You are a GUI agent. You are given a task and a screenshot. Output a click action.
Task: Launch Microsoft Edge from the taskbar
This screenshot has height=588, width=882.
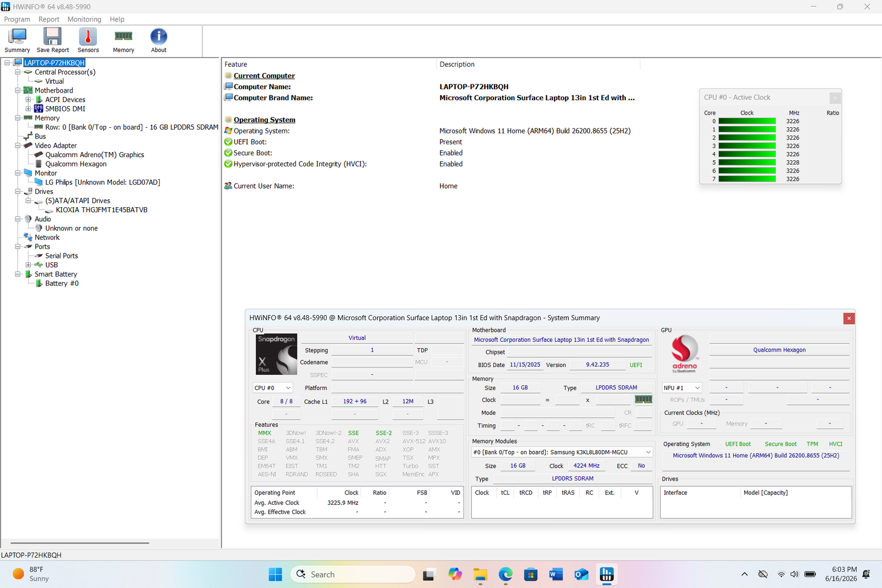coord(505,574)
